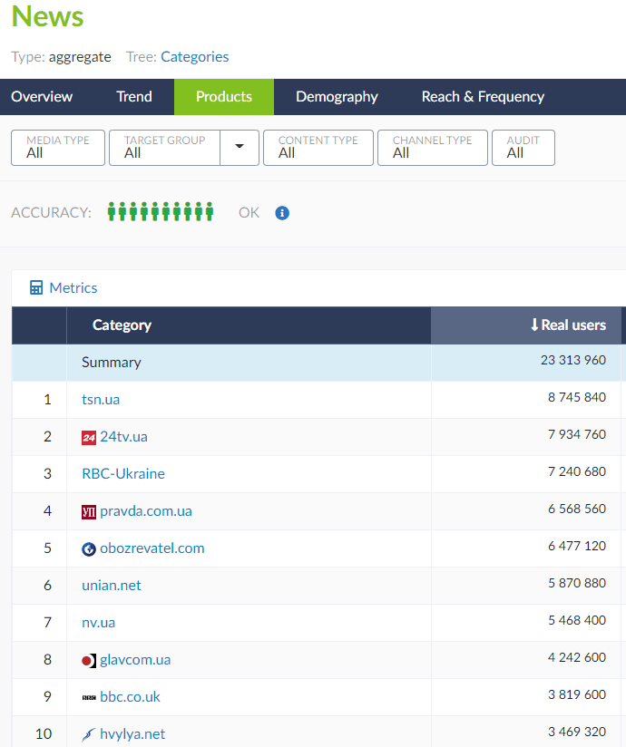Open the tsn.ua category link
626x747 pixels.
point(101,400)
